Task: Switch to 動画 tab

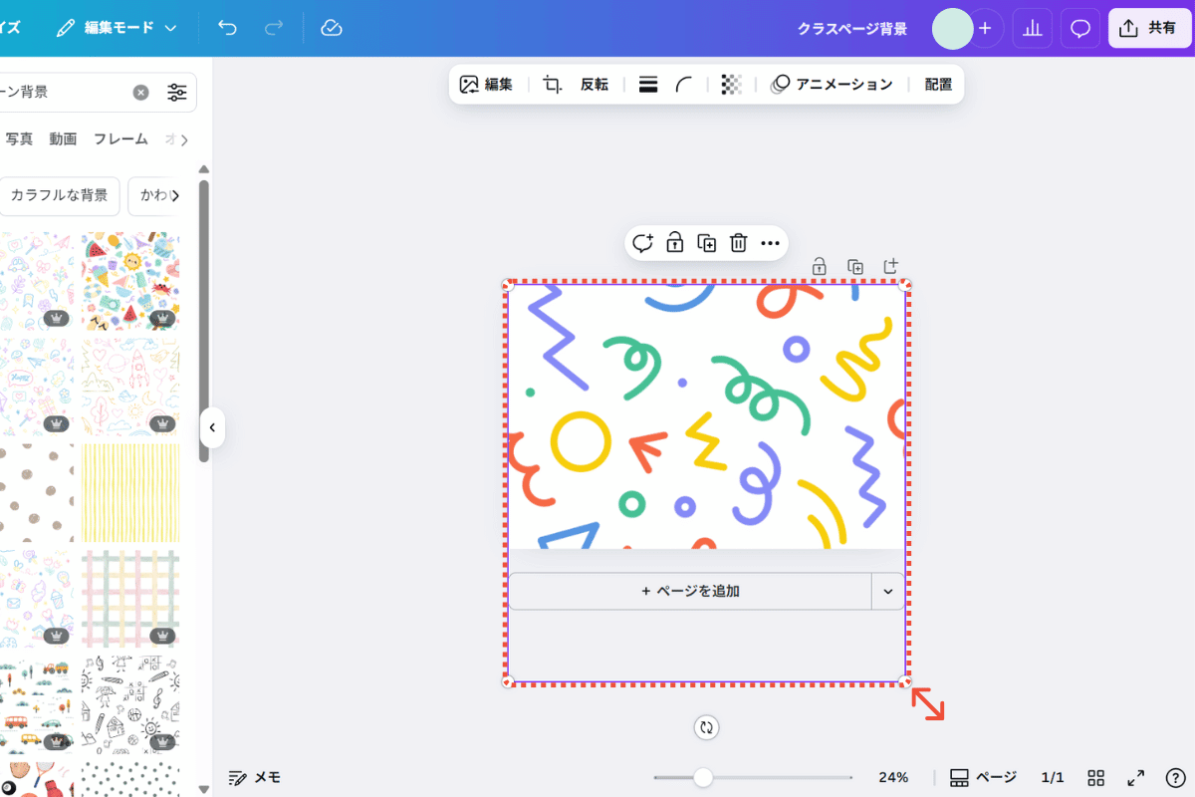Action: [x=63, y=139]
